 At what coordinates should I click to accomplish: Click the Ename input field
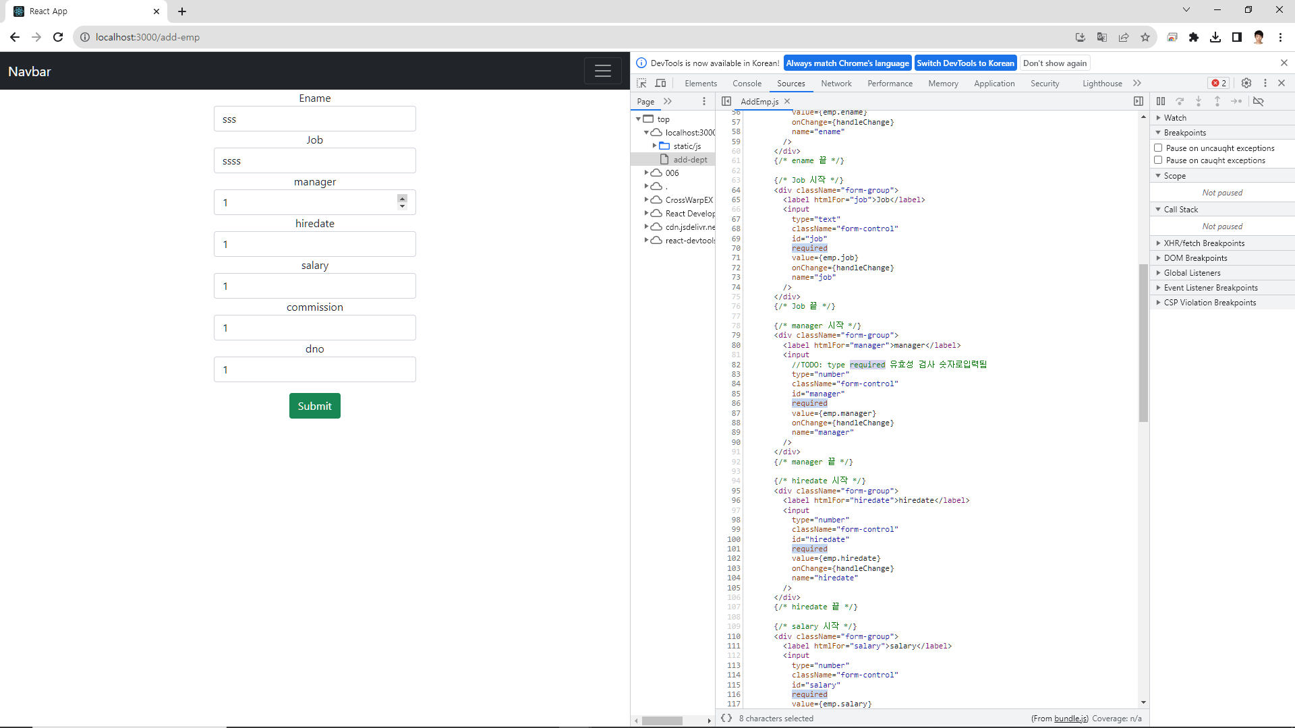314,119
